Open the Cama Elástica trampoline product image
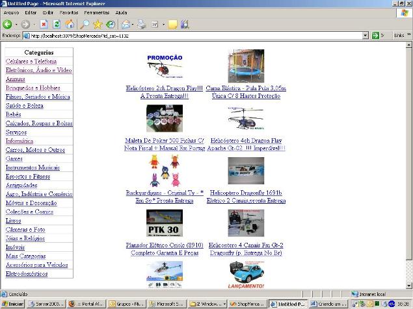413x309 pixels. coord(246,66)
